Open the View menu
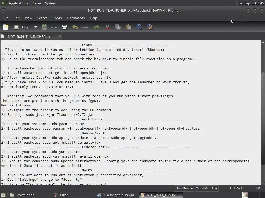Image resolution: width=265 pixels, height=198 pixels. tap(28, 18)
